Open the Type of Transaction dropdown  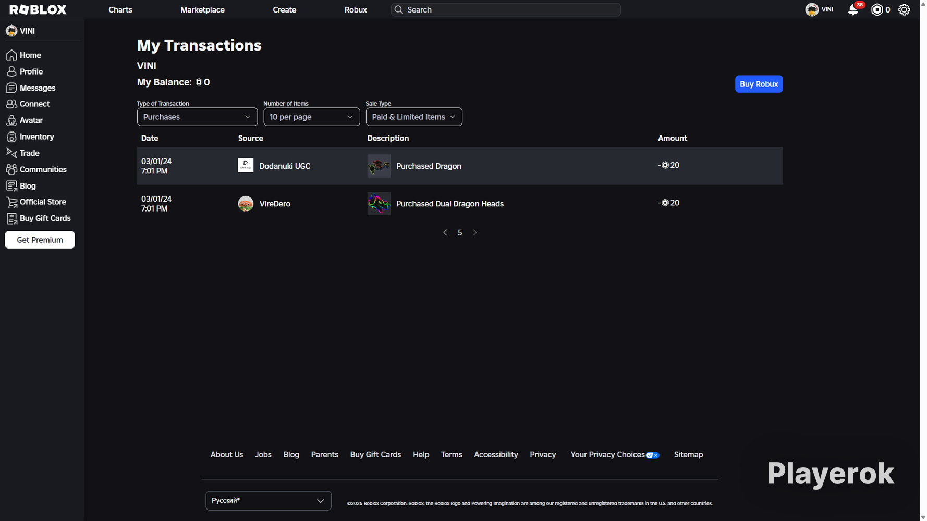coord(197,117)
